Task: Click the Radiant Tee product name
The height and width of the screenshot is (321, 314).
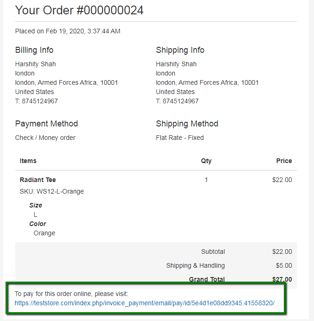Action: (38, 180)
